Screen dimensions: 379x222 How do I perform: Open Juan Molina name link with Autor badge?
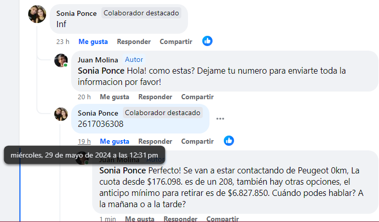[98, 60]
